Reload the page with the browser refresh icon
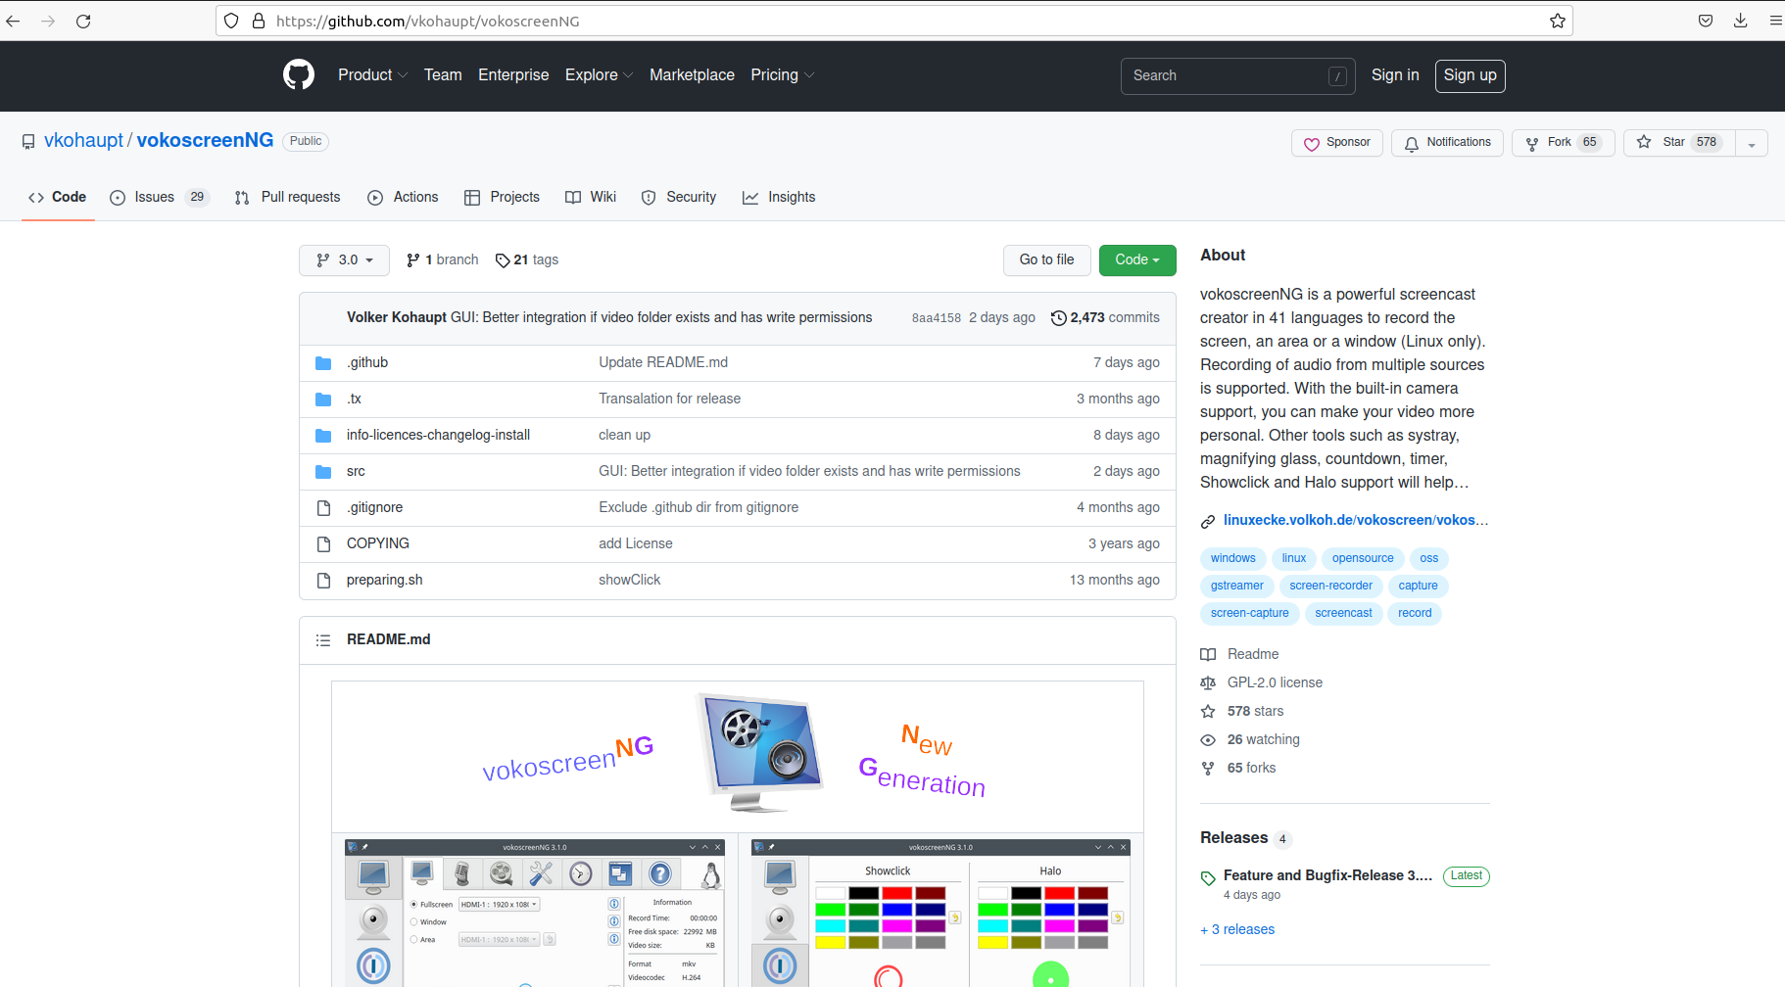 (x=83, y=21)
